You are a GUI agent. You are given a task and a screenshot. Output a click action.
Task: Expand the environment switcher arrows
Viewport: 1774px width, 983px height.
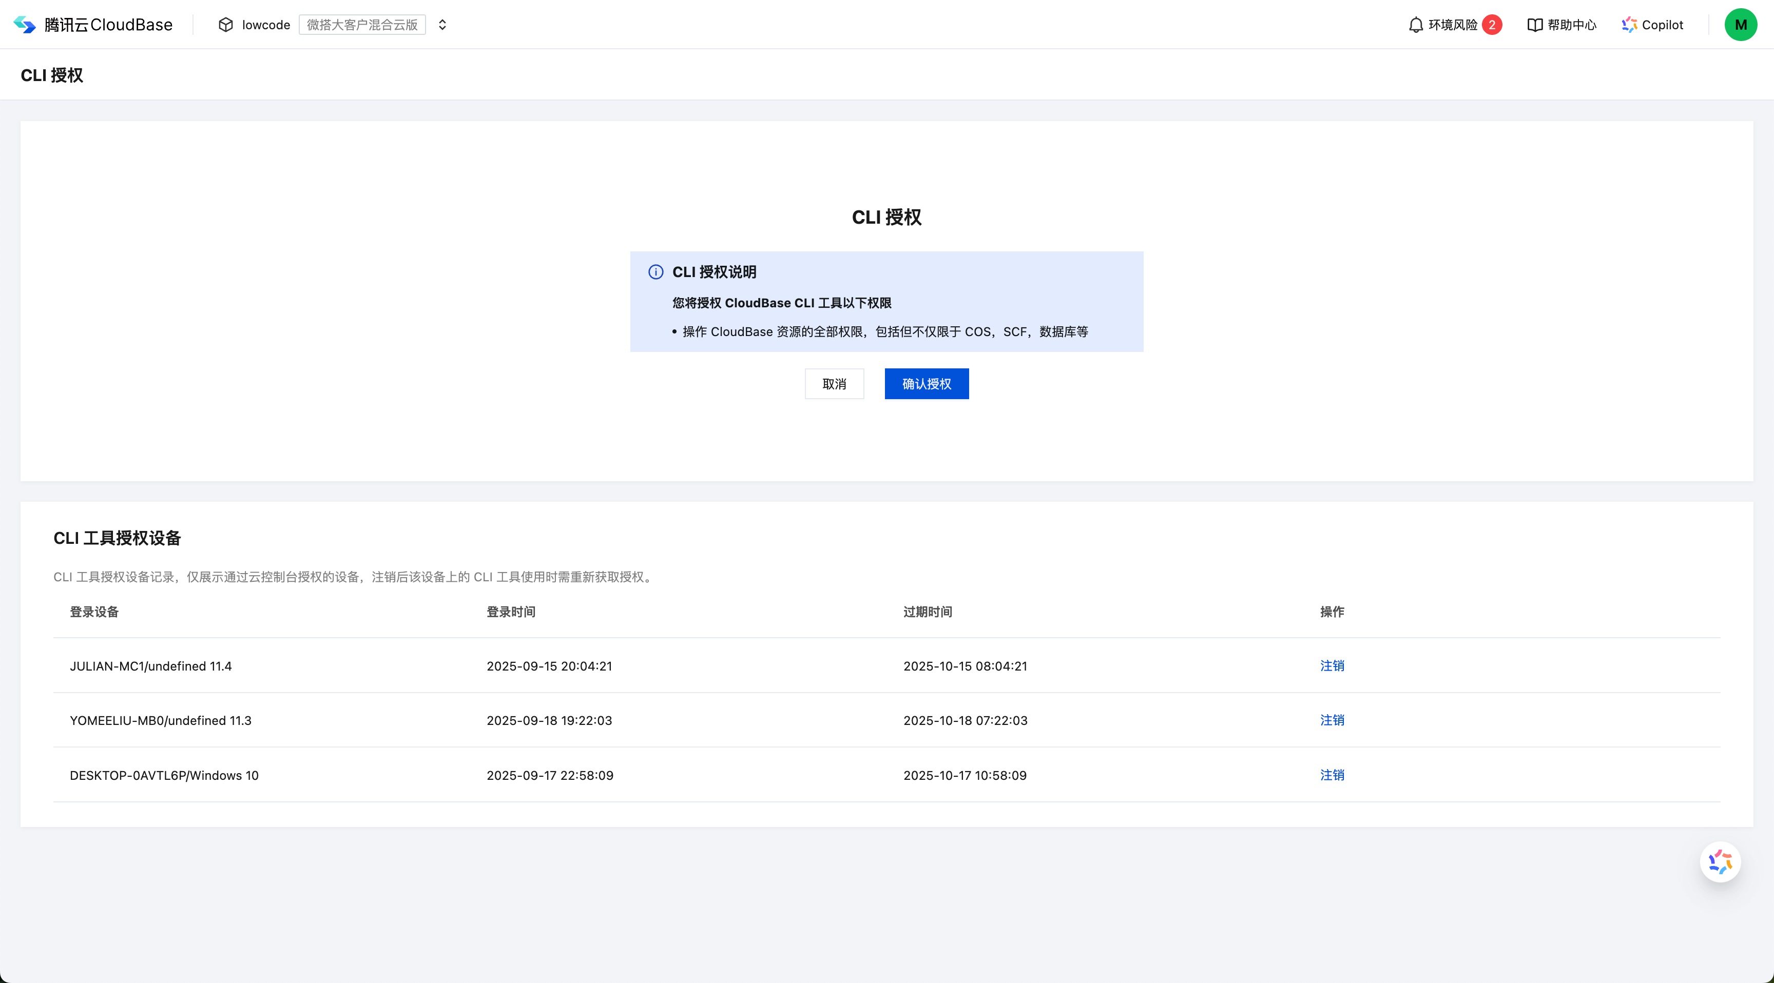(x=442, y=25)
